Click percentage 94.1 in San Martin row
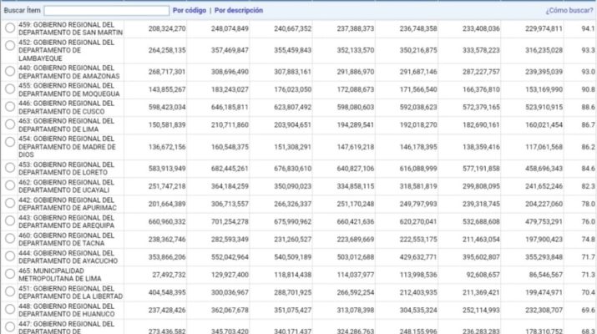Image resolution: width=597 pixels, height=334 pixels. tap(589, 28)
